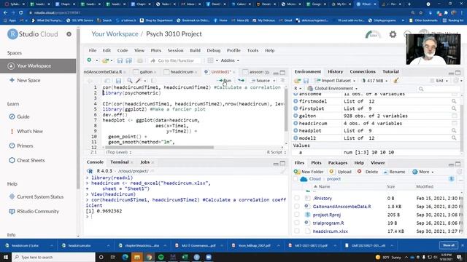Save the current script with disk icon

click(x=118, y=81)
